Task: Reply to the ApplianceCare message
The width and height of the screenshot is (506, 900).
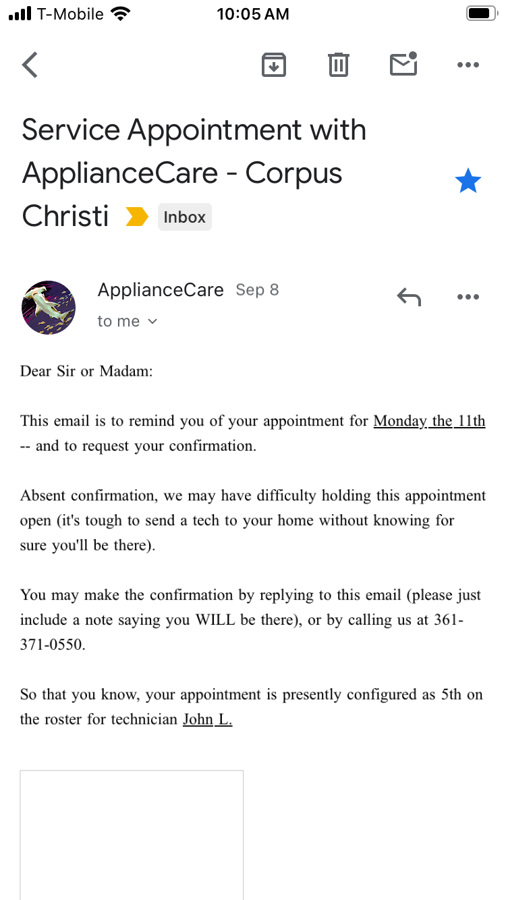Action: click(409, 297)
